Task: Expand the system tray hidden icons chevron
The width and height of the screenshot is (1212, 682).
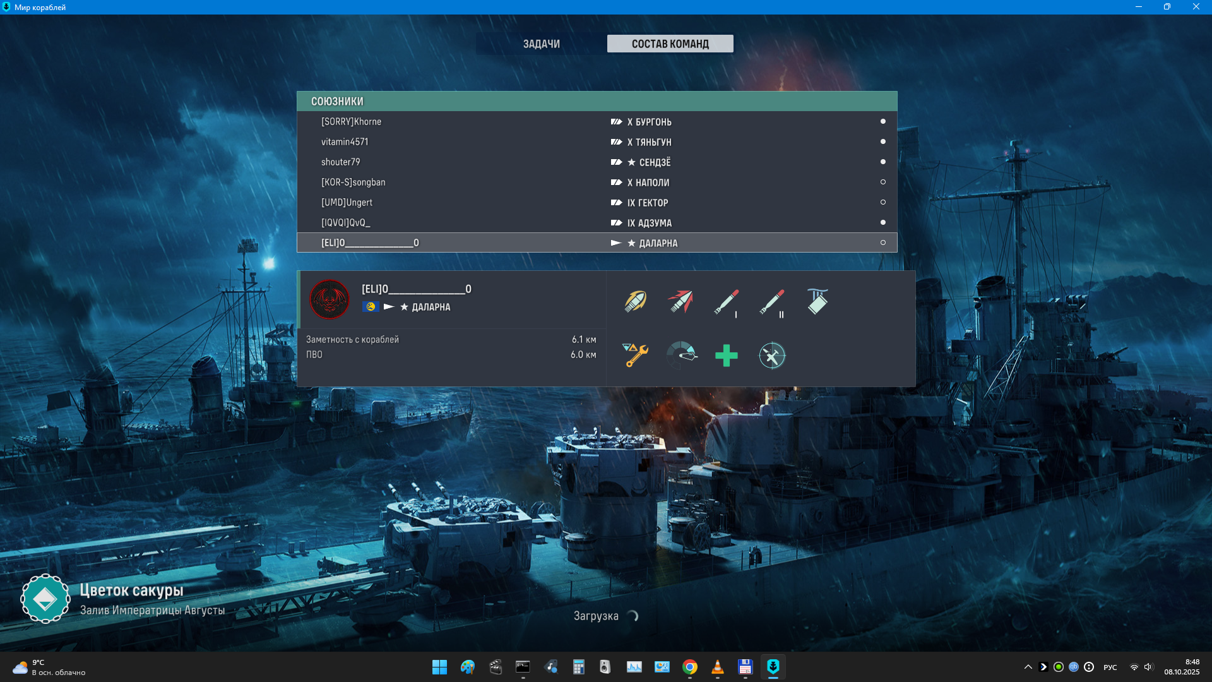Action: (1028, 667)
